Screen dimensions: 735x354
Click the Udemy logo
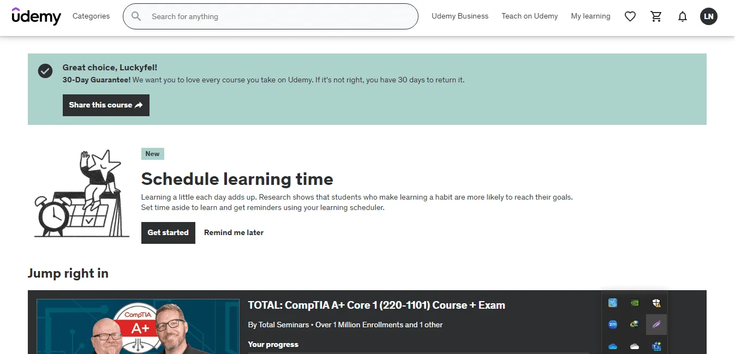[37, 16]
